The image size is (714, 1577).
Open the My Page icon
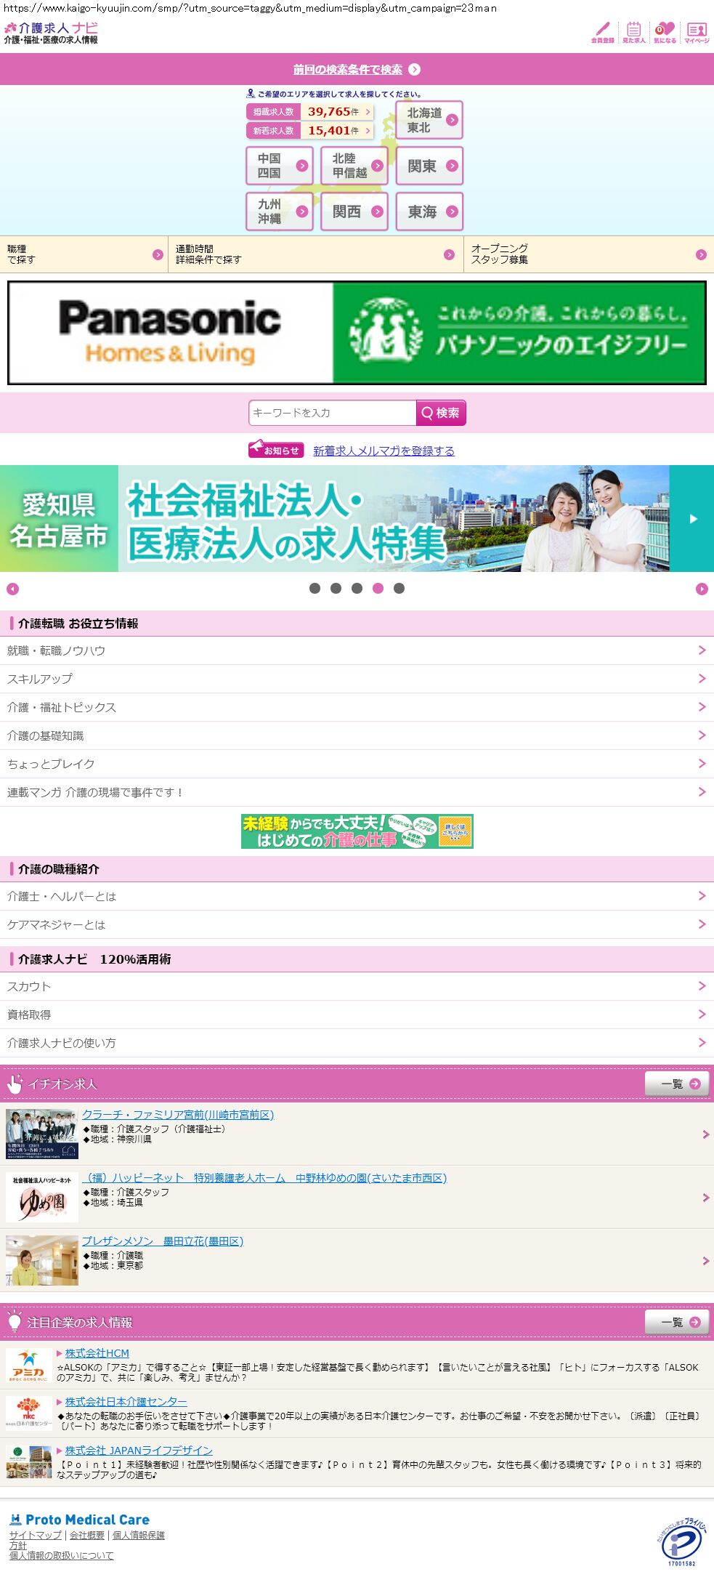(x=697, y=33)
